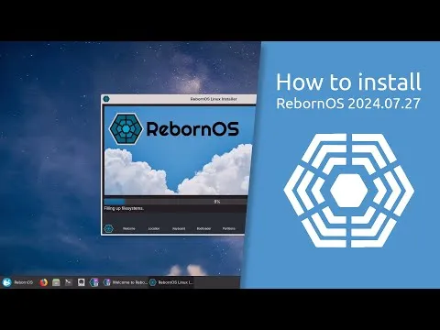Open the file manager taskbar icon
Image resolution: width=440 pixels, height=330 pixels.
pyautogui.click(x=56, y=282)
